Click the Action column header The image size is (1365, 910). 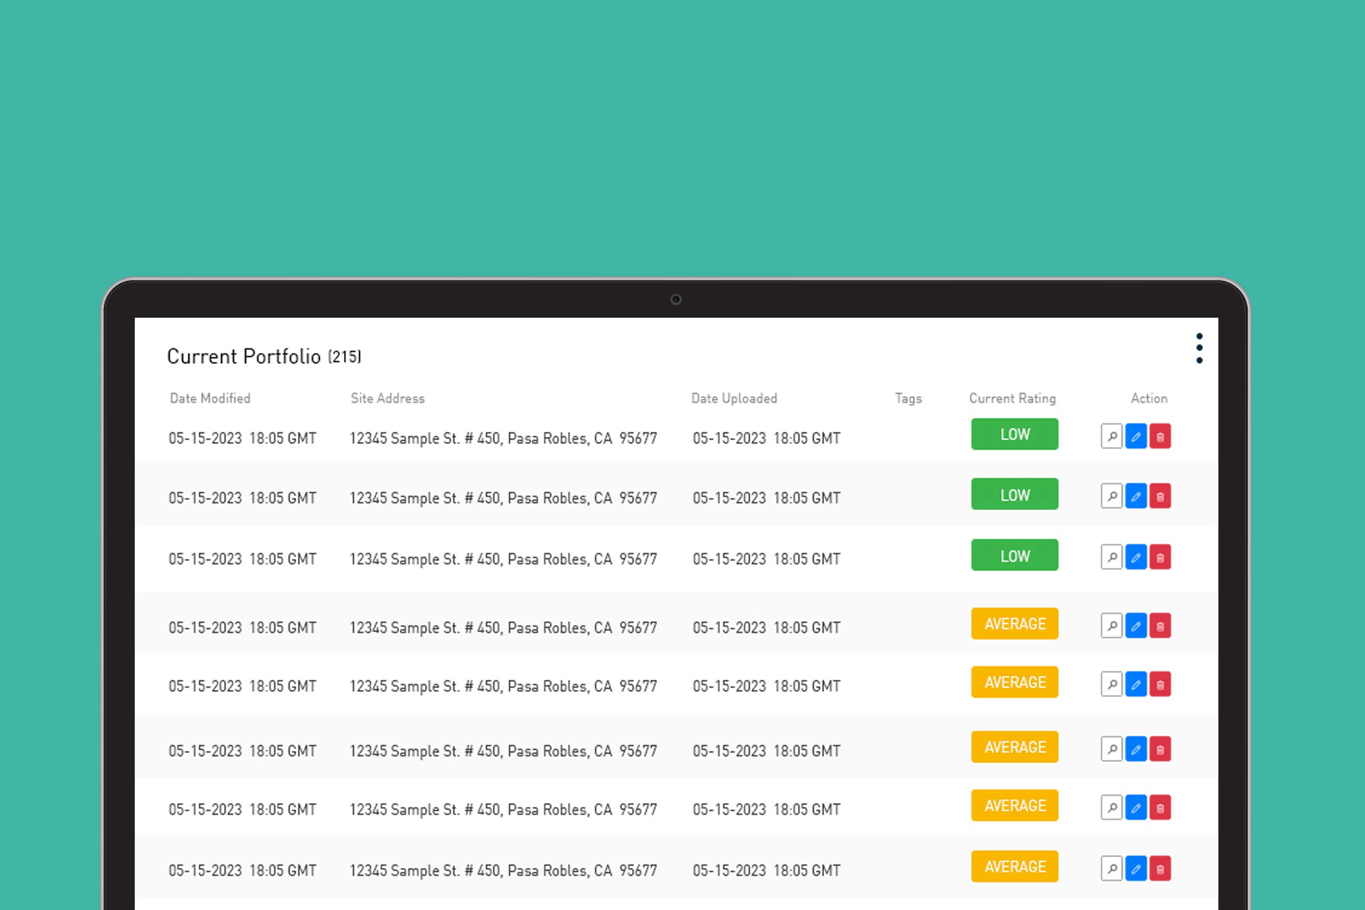1149,398
